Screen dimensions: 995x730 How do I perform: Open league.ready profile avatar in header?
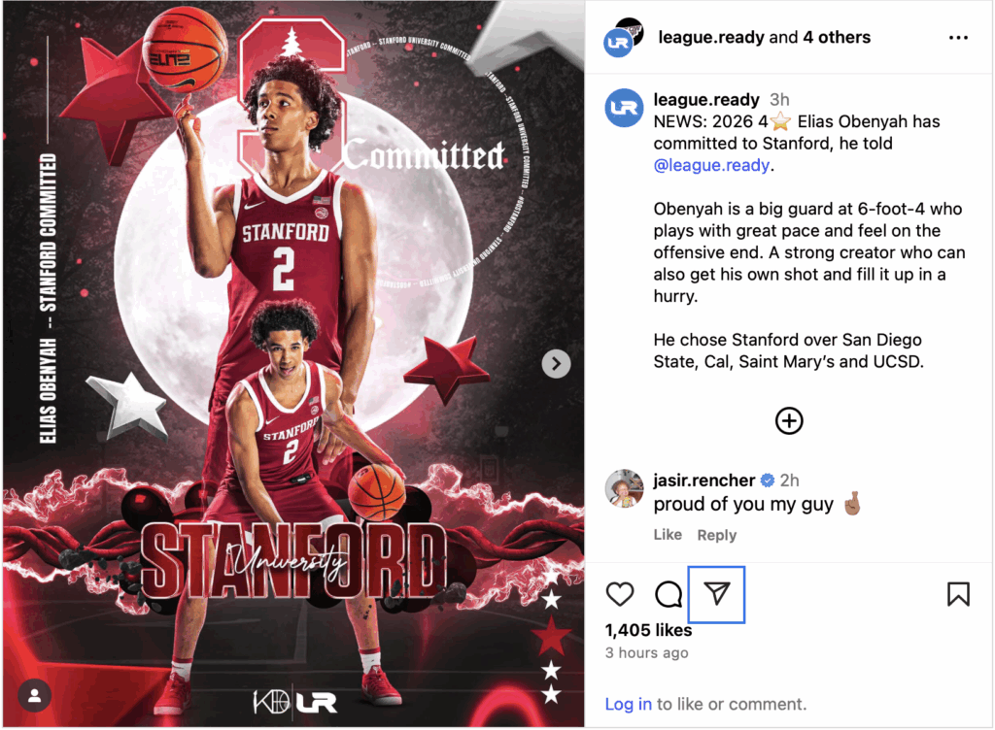623,38
